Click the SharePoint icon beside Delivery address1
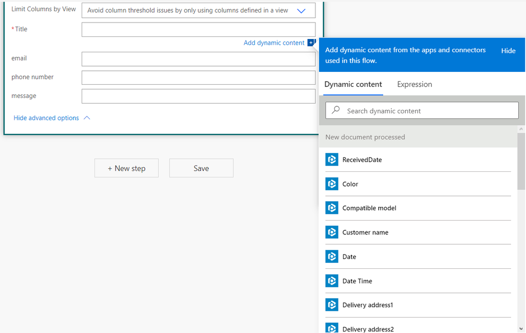The image size is (526, 333). pos(331,305)
